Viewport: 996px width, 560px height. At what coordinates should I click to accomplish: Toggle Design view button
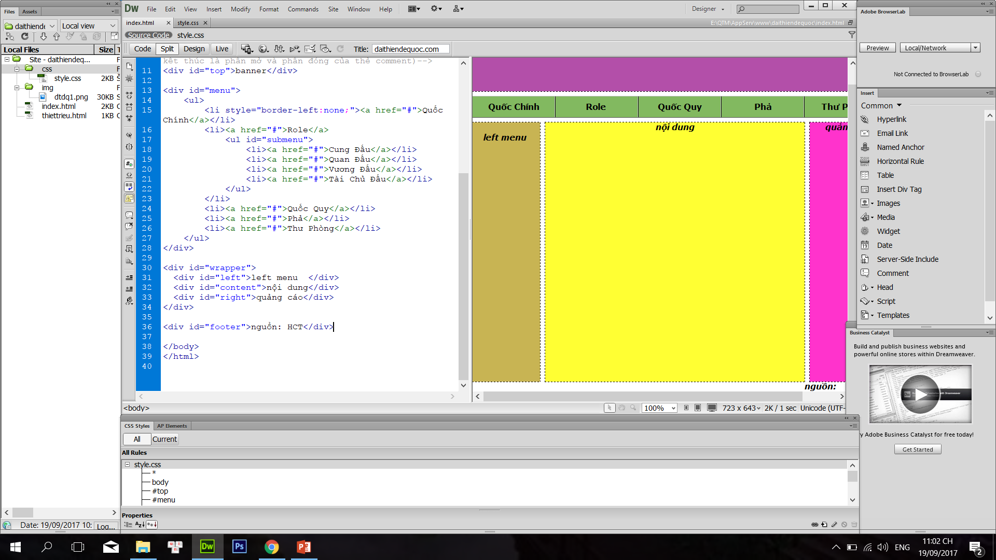194,49
